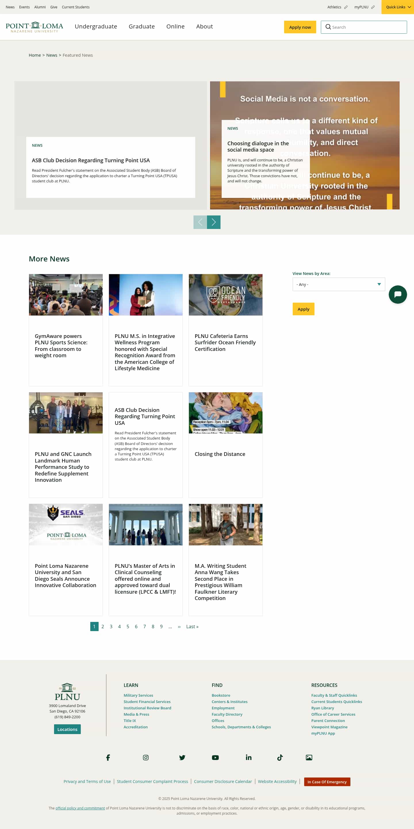414x829 pixels.
Task: Open the Undergraduate menu
Action: pyautogui.click(x=96, y=26)
